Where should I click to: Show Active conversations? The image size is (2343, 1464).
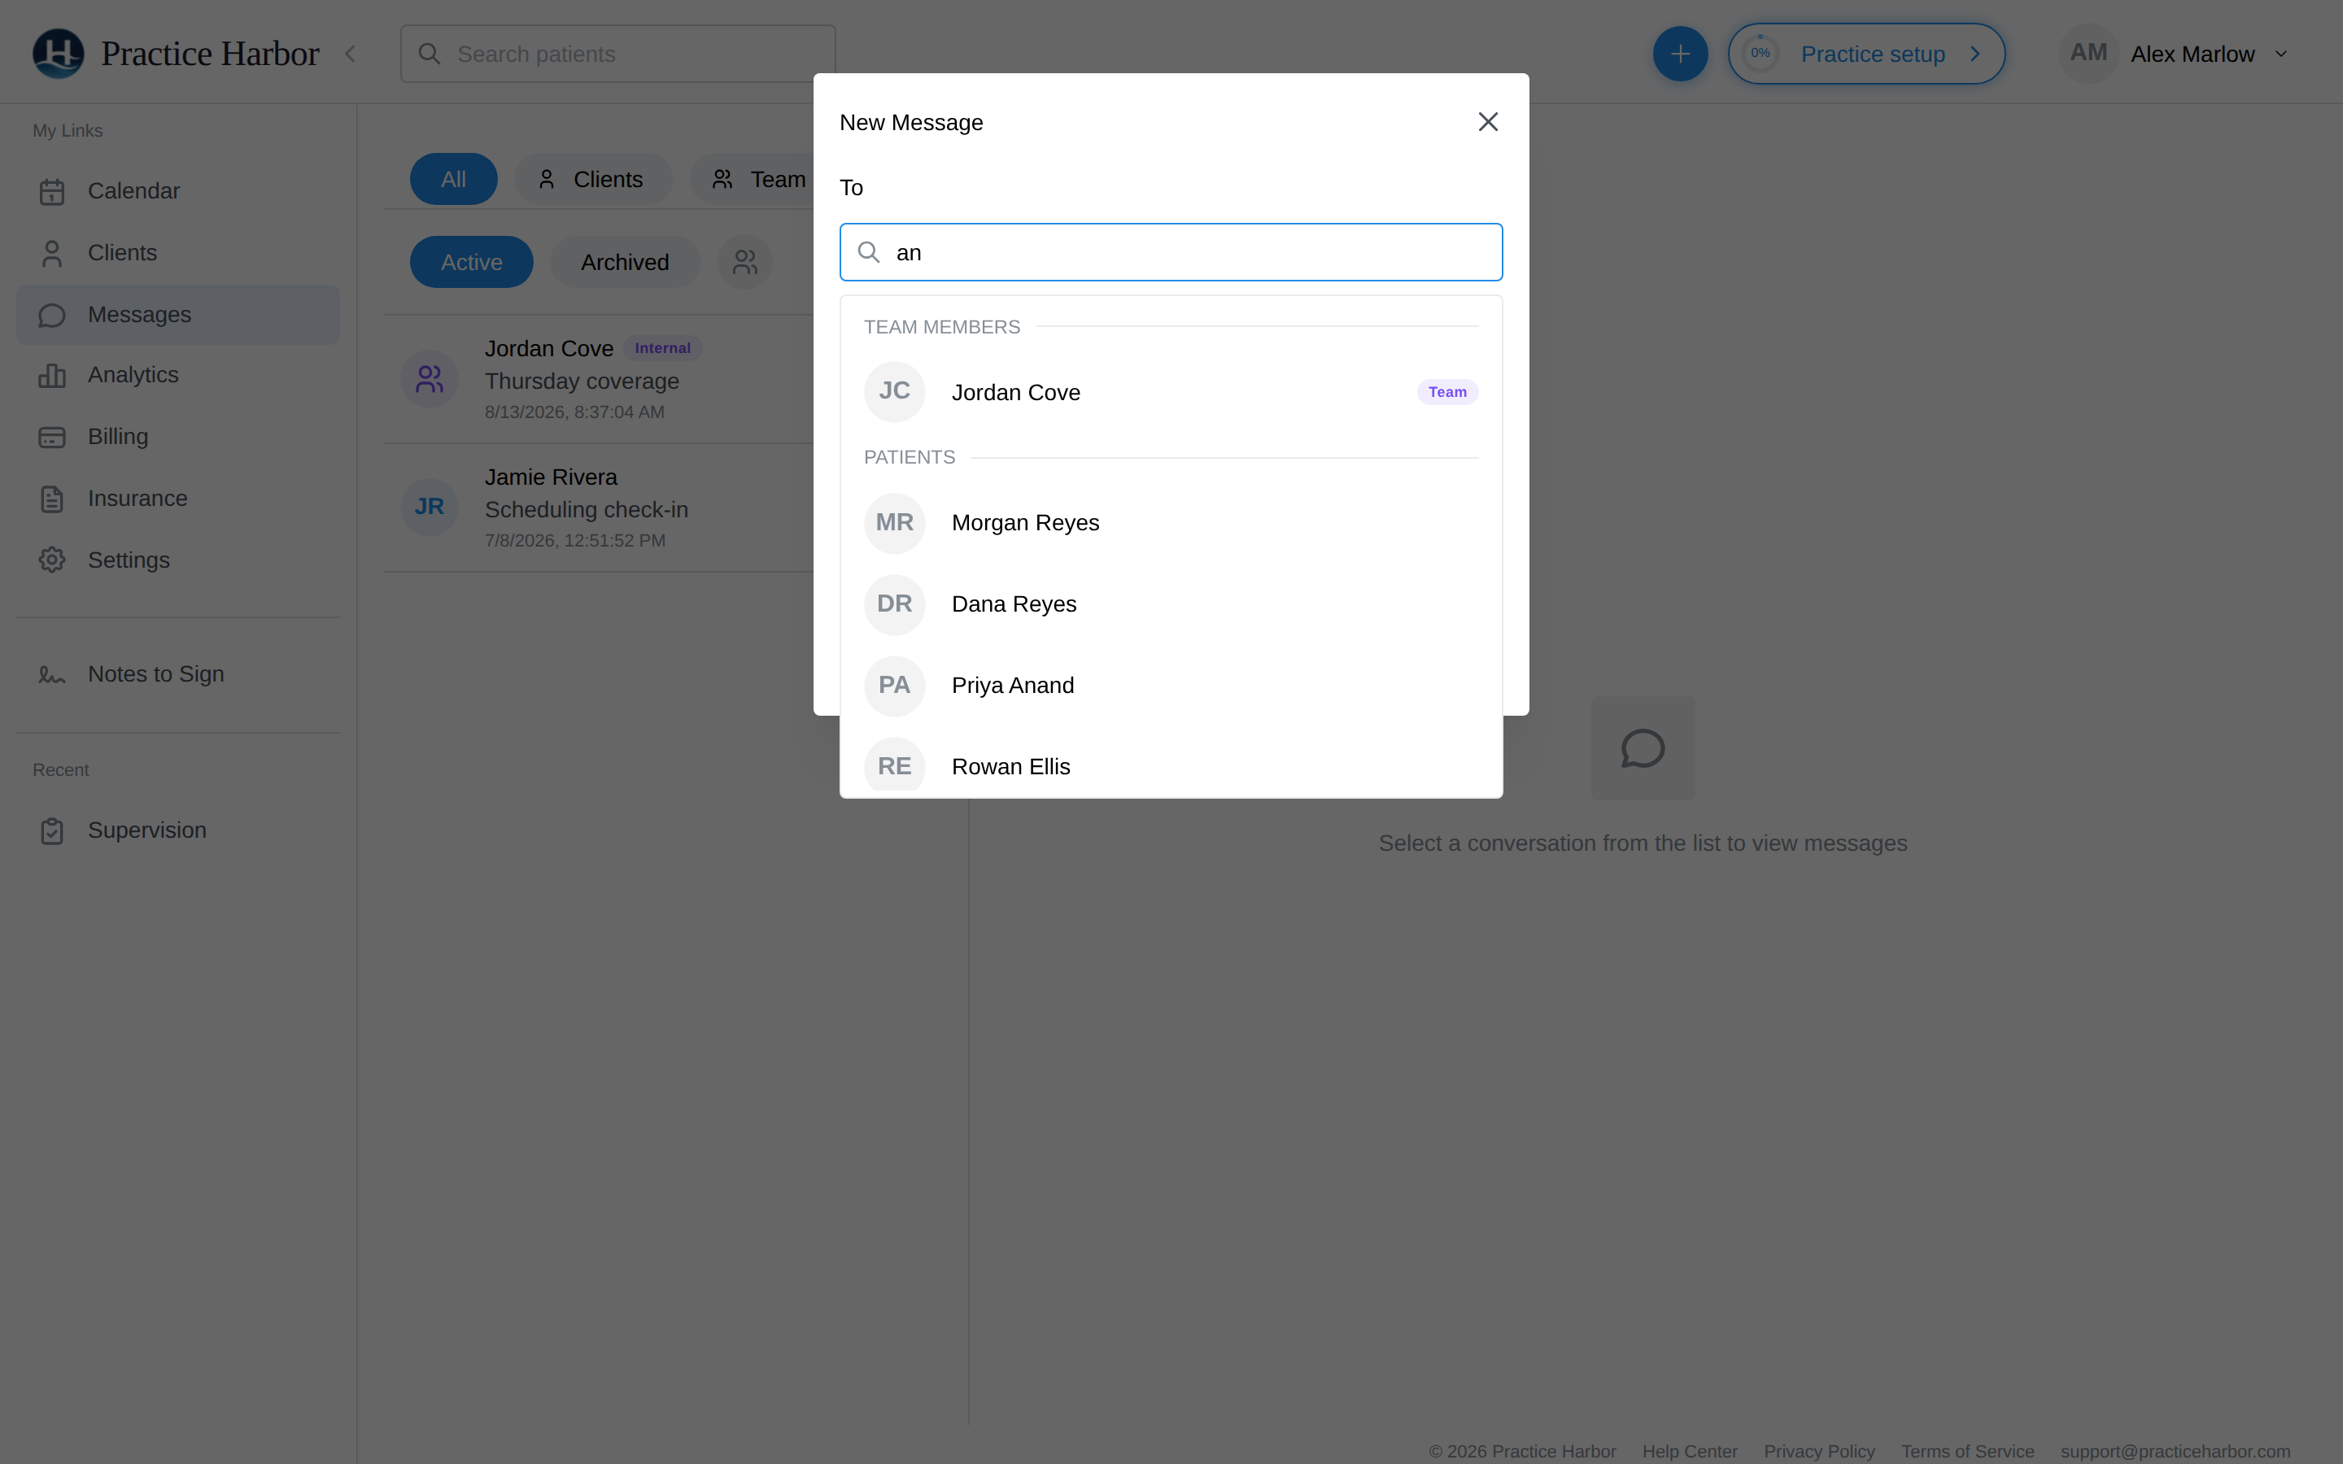472,263
